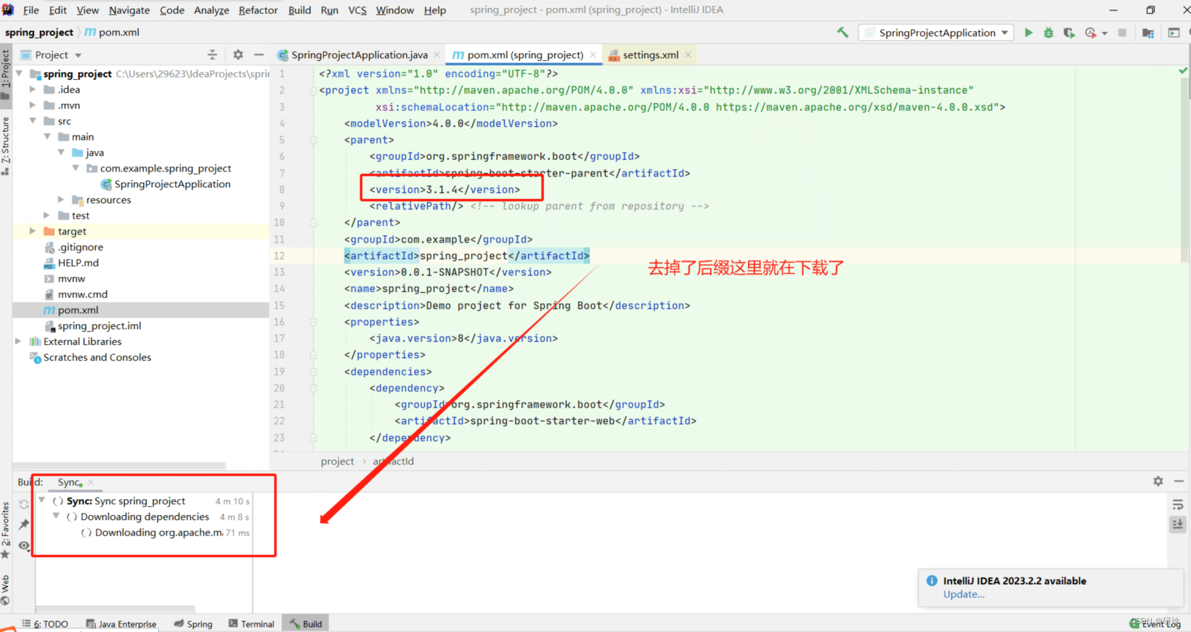1191x632 pixels.
Task: Open Project panel settings gear
Action: point(238,54)
